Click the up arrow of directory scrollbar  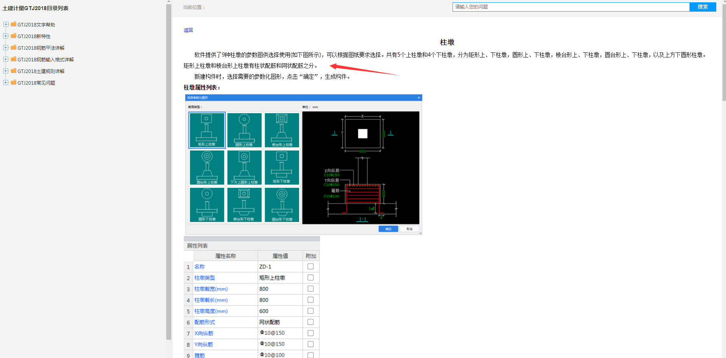coord(169,2)
